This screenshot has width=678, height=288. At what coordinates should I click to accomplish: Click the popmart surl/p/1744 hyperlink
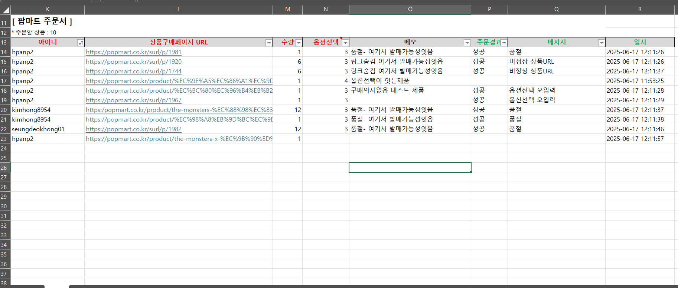(133, 72)
